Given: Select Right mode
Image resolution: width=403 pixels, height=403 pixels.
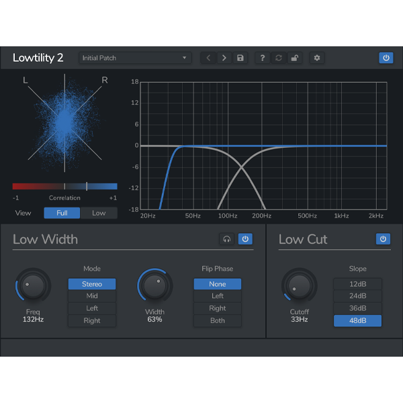Looking at the screenshot, I should coord(92,320).
